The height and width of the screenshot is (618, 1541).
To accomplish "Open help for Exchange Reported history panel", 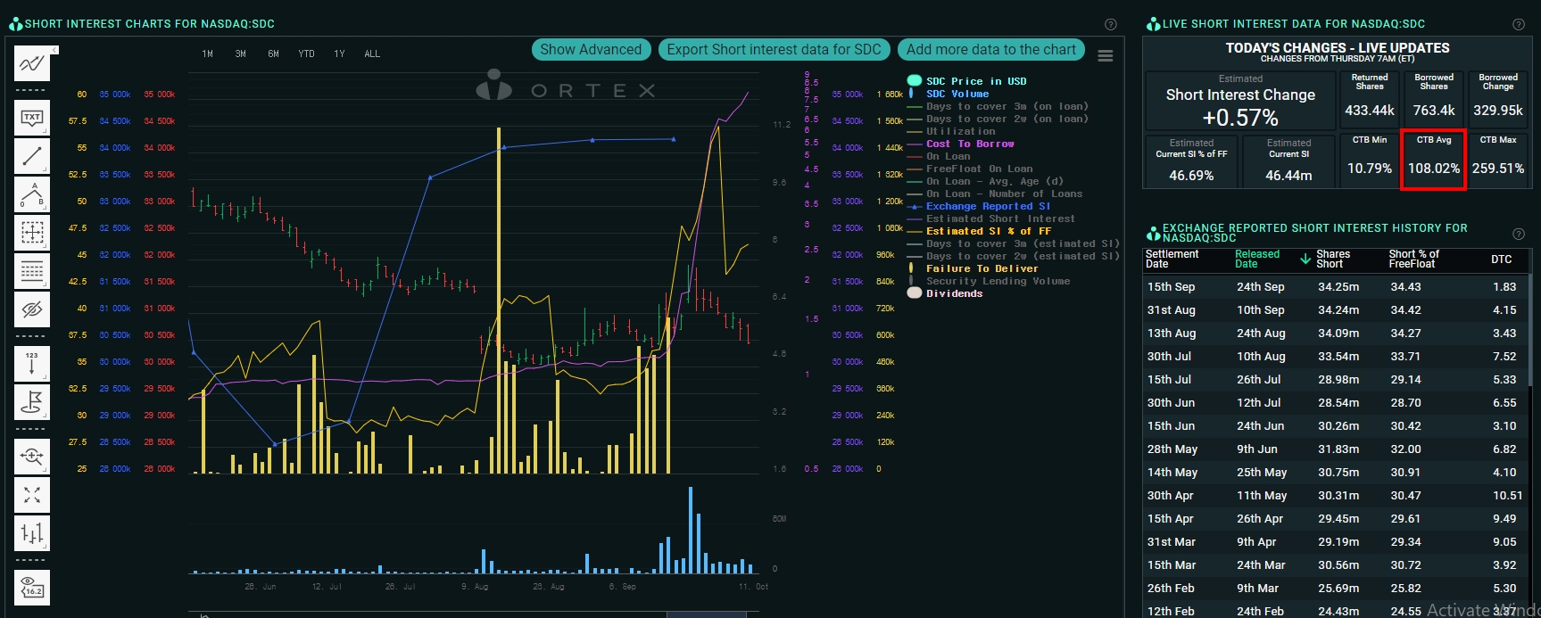I will point(1518,234).
